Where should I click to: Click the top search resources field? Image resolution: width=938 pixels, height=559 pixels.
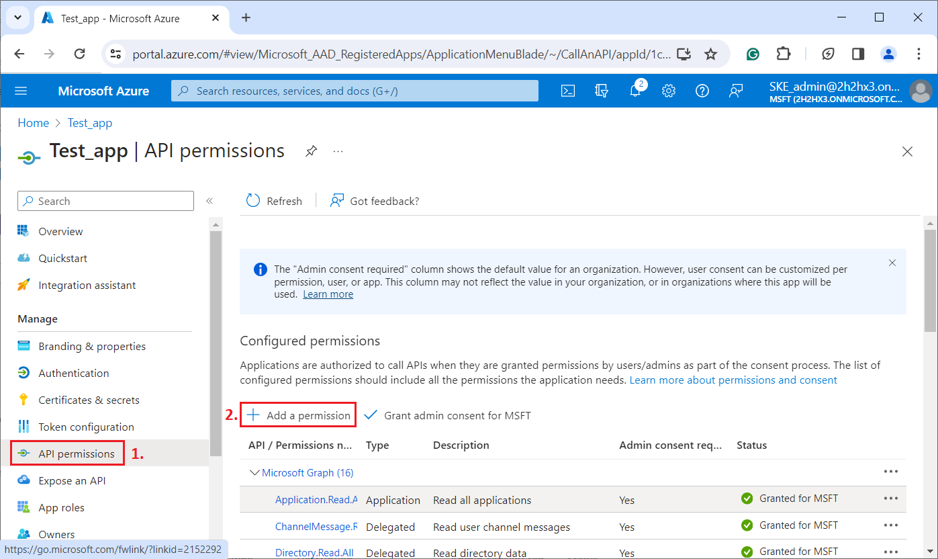(x=355, y=91)
